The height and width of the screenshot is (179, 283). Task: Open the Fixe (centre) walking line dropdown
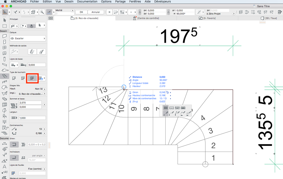45,169
